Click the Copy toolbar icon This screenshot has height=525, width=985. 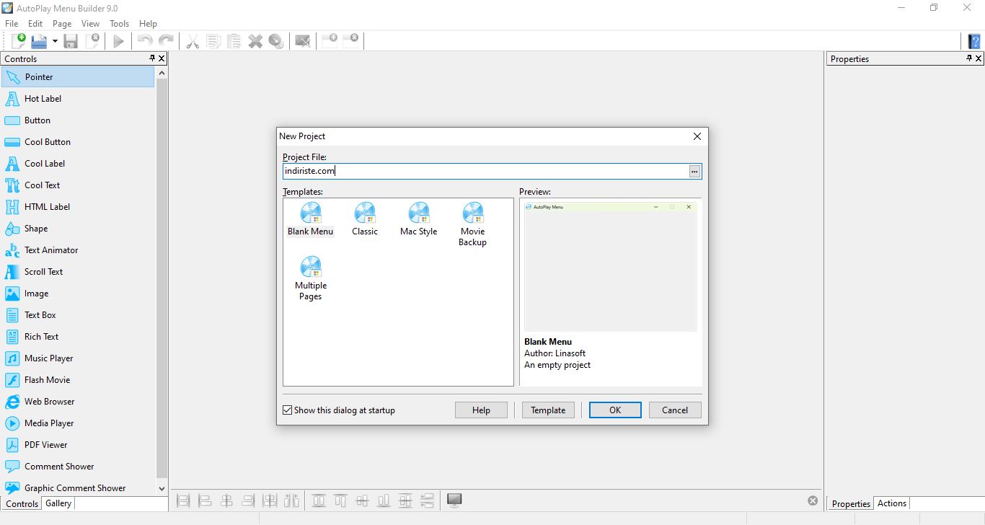point(213,41)
